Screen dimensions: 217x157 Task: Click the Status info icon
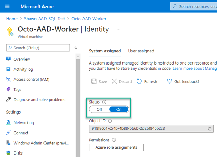(x=104, y=102)
